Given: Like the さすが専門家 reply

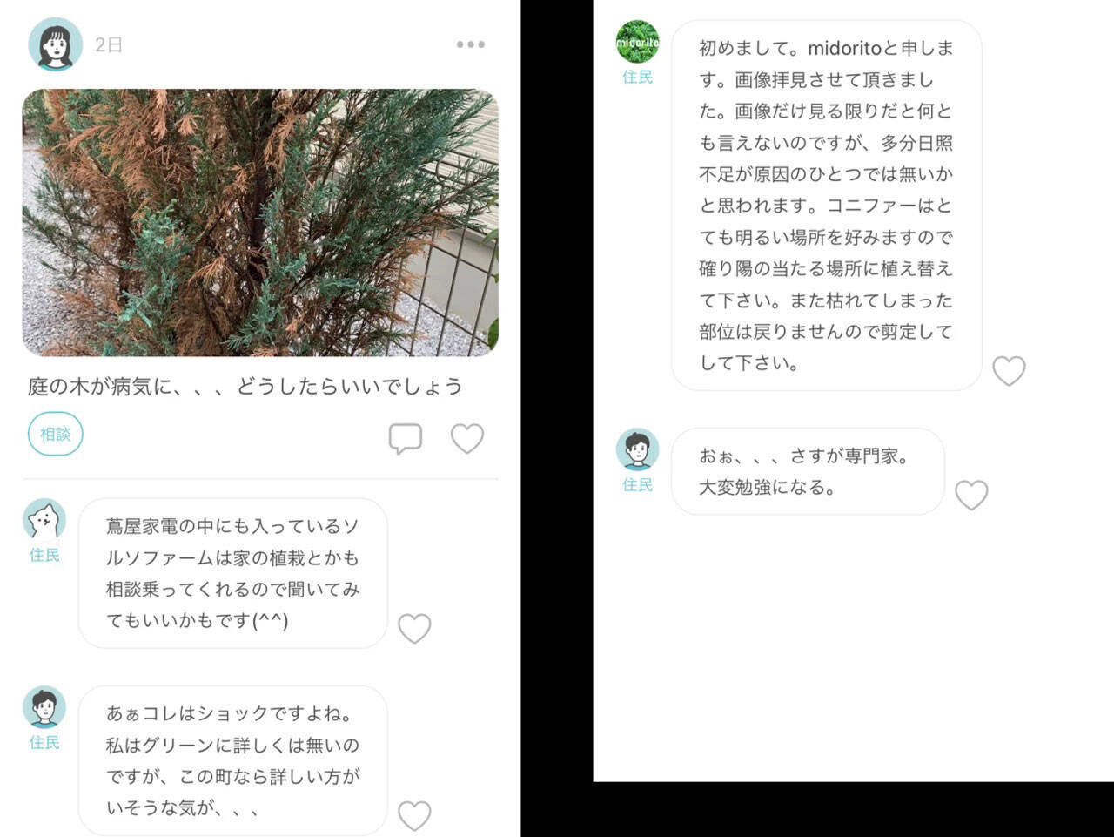Looking at the screenshot, I should pos(971,495).
